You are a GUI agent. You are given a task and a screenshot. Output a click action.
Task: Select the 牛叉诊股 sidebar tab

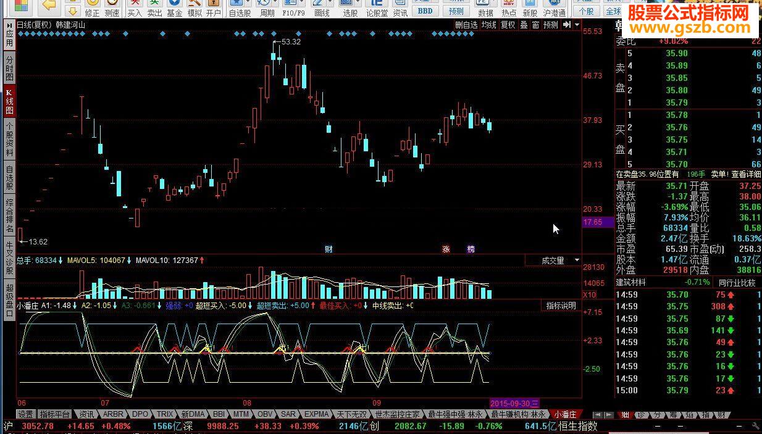9,257
